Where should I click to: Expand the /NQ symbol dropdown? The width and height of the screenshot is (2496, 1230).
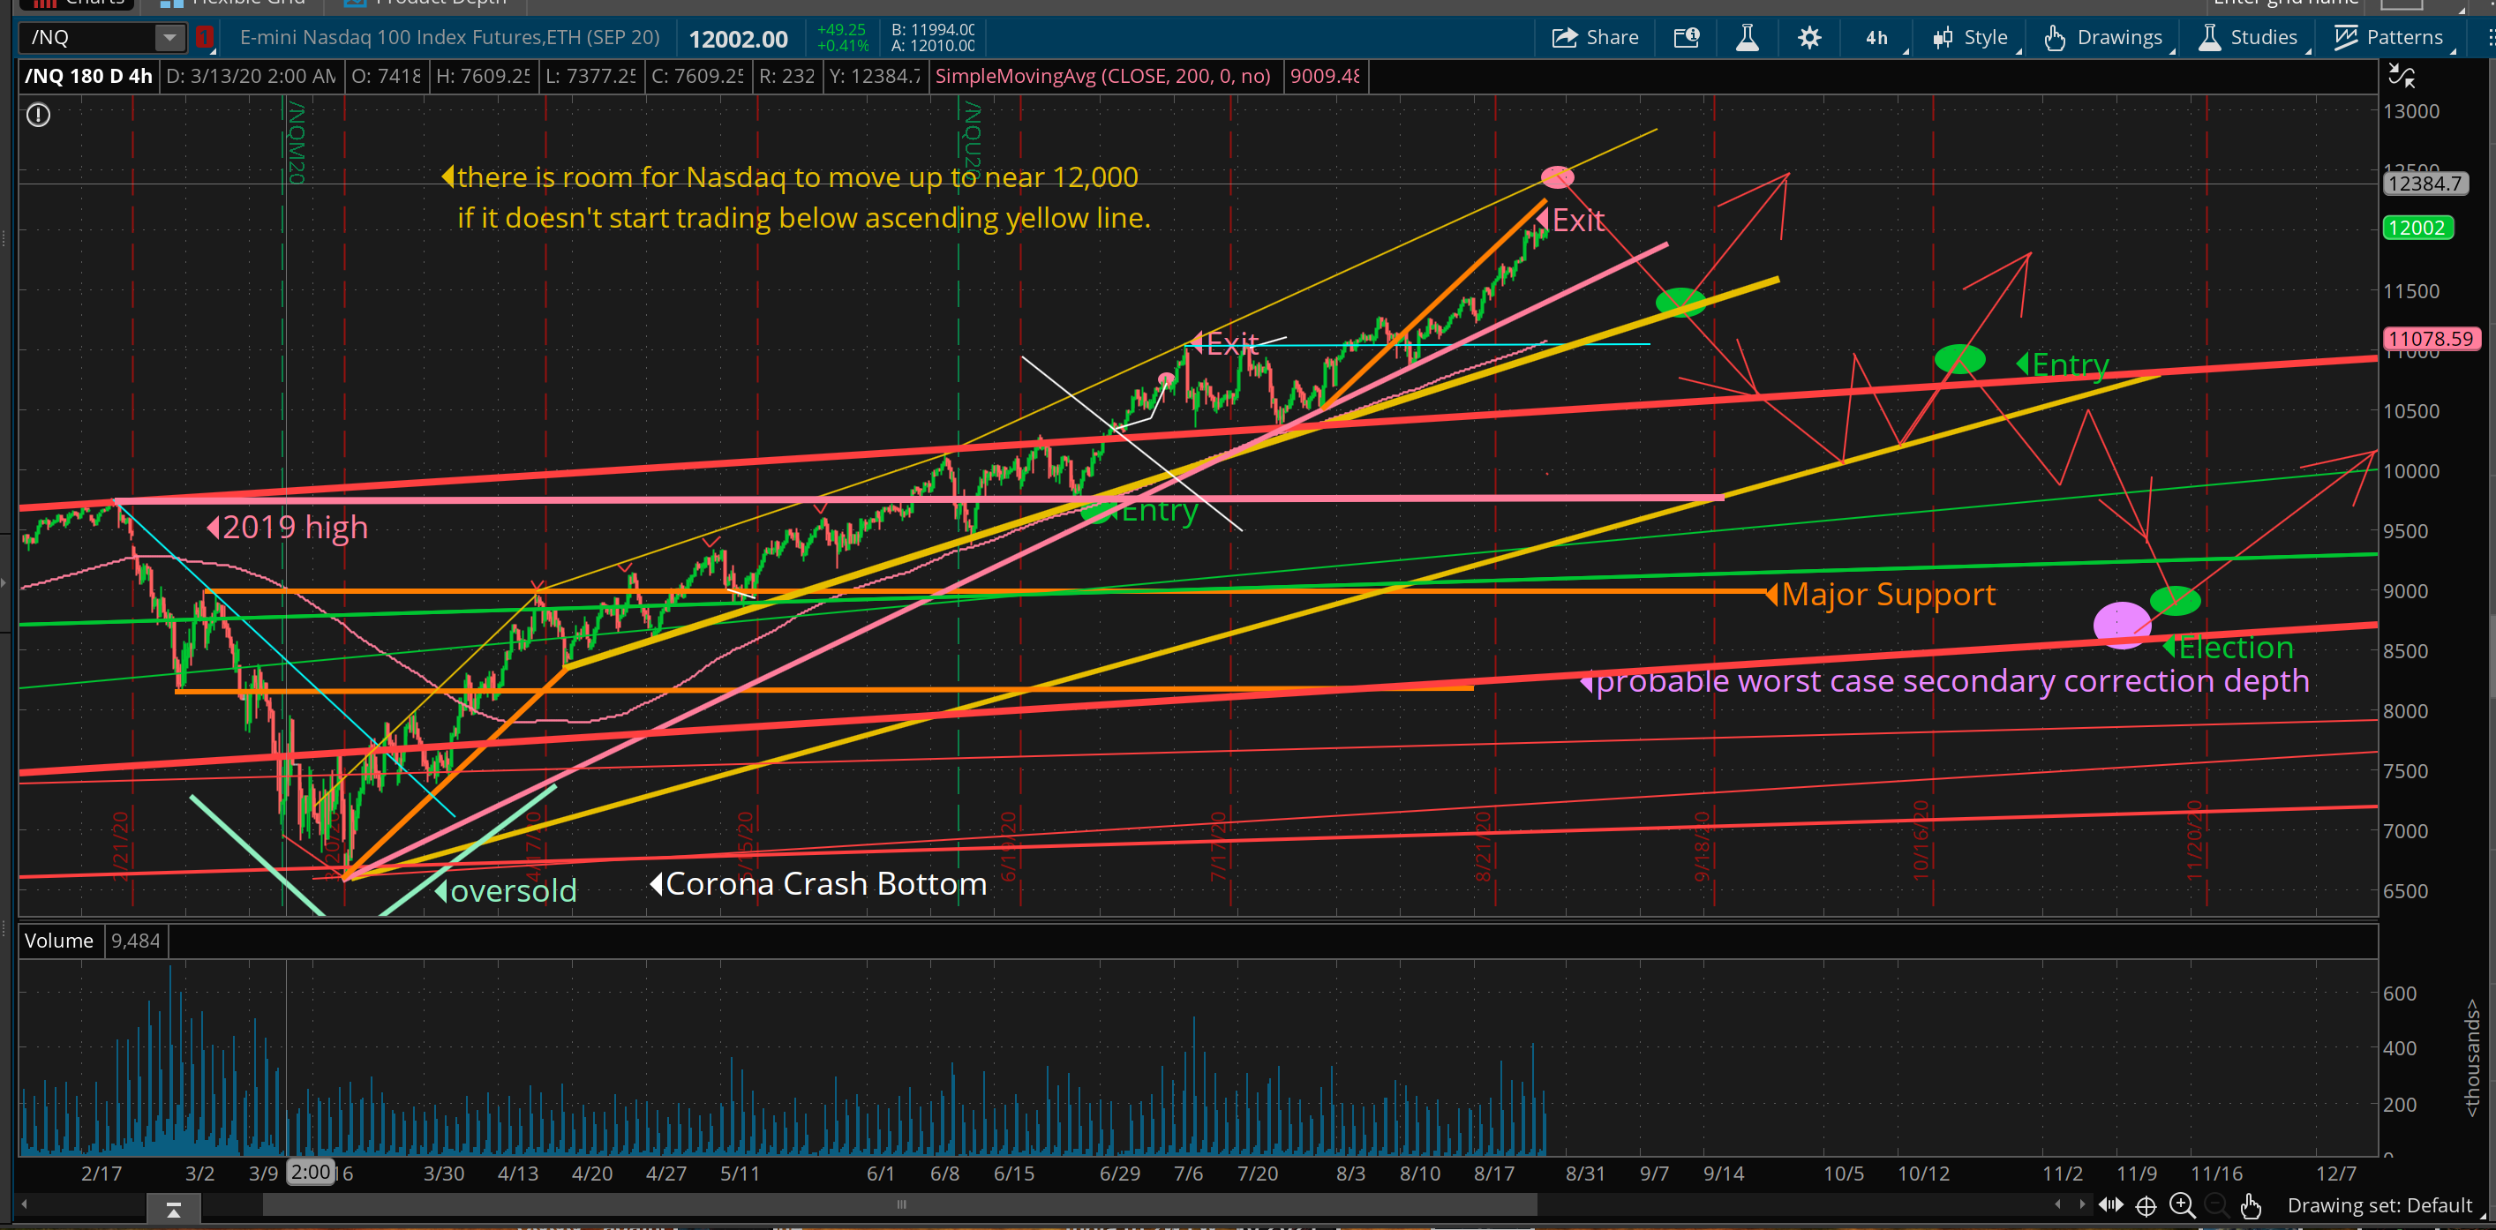pos(169,38)
